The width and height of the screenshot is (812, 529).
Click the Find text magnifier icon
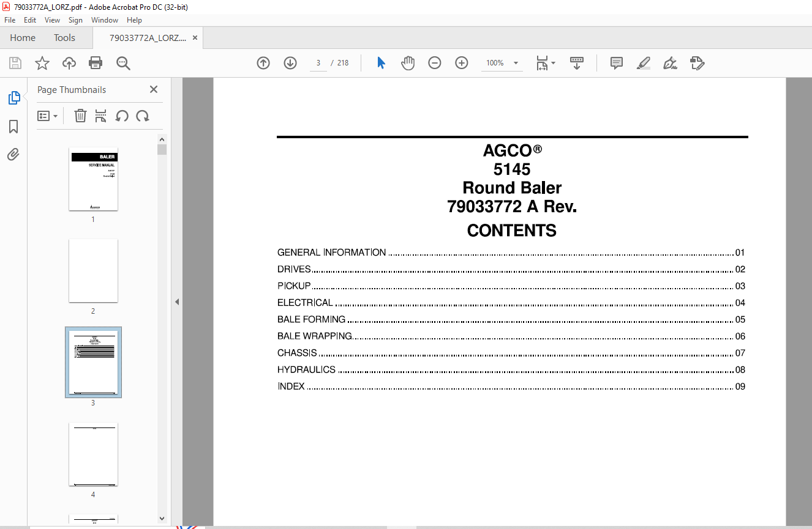123,63
